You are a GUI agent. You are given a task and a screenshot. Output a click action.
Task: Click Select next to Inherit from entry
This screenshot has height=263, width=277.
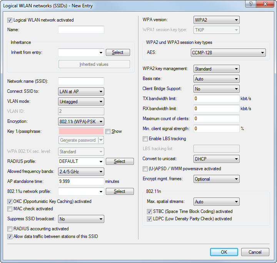point(118,52)
